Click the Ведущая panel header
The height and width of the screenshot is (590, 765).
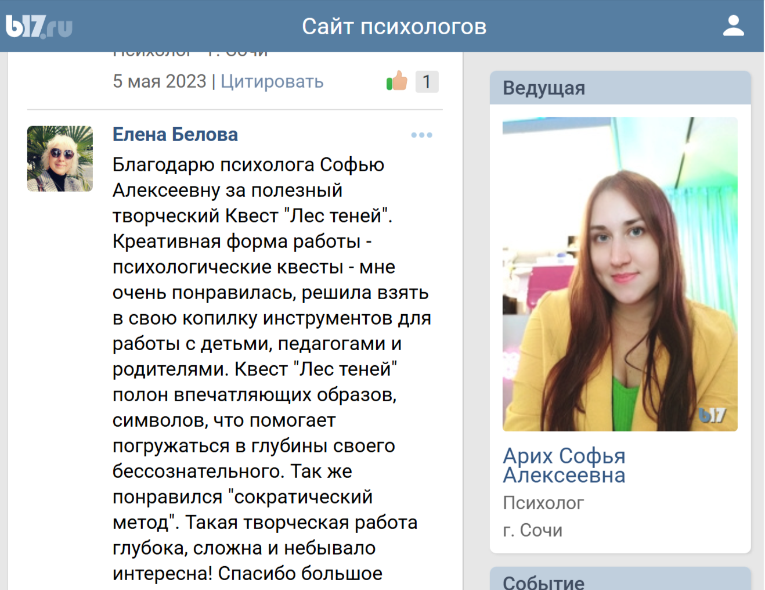click(x=620, y=88)
